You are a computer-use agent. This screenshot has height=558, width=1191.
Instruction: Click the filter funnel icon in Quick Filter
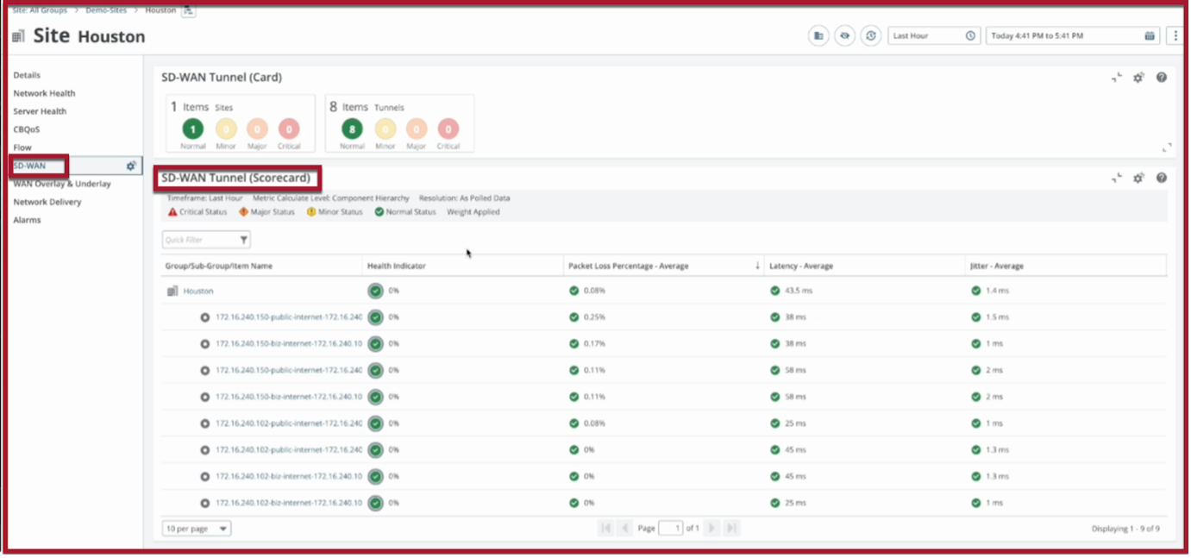(243, 240)
